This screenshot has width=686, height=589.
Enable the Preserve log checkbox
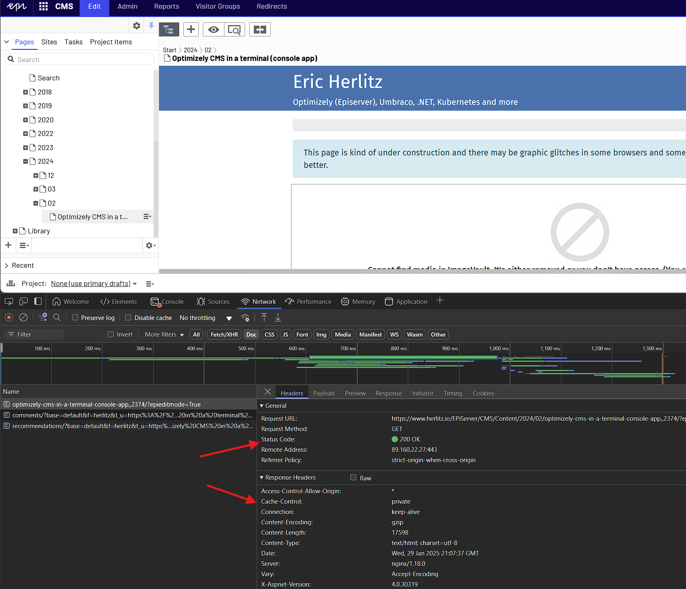[x=75, y=318]
